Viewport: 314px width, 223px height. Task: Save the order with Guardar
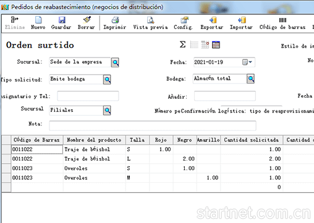click(62, 20)
